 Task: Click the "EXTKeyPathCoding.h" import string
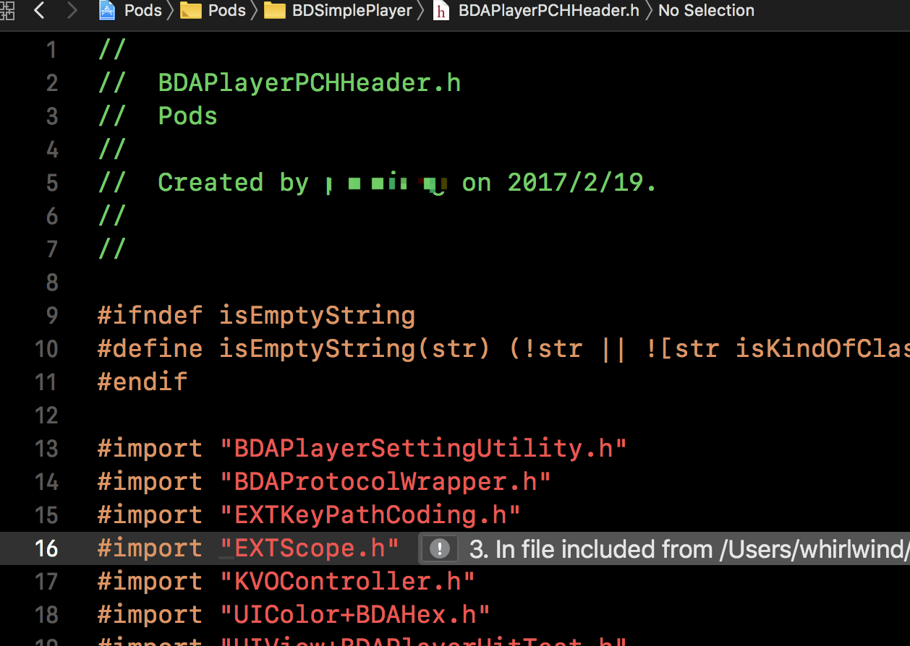(370, 515)
